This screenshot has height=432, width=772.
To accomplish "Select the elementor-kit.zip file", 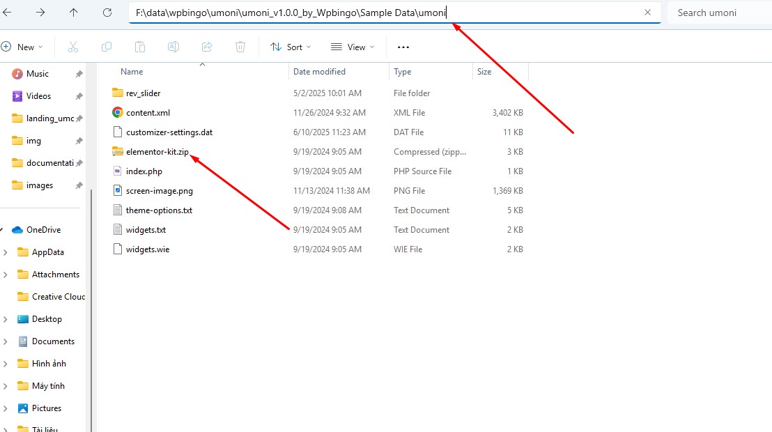I will [x=157, y=152].
